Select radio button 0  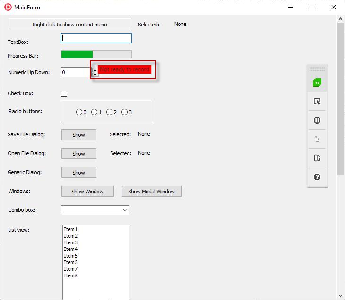coord(79,112)
